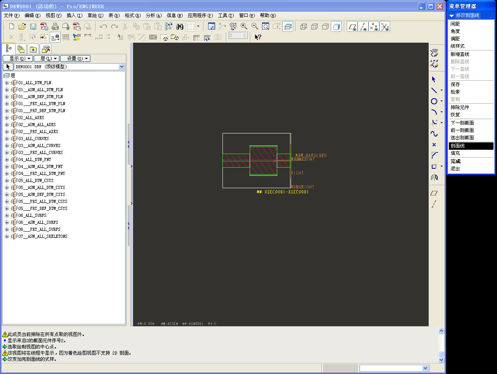The height and width of the screenshot is (374, 497).
Task: Select the sketch point tool
Action: point(434,145)
